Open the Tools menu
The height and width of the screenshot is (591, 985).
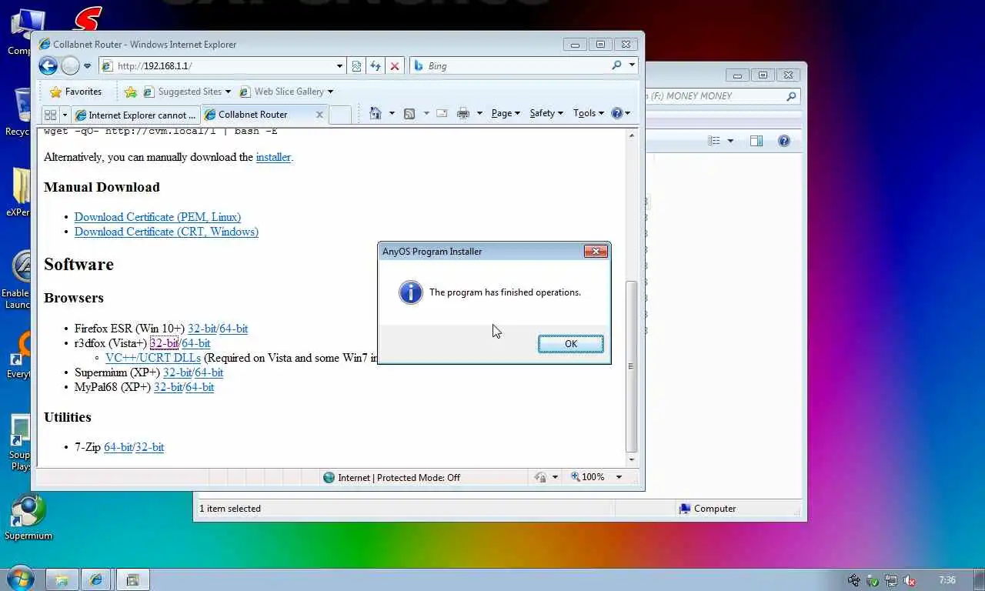tap(589, 113)
